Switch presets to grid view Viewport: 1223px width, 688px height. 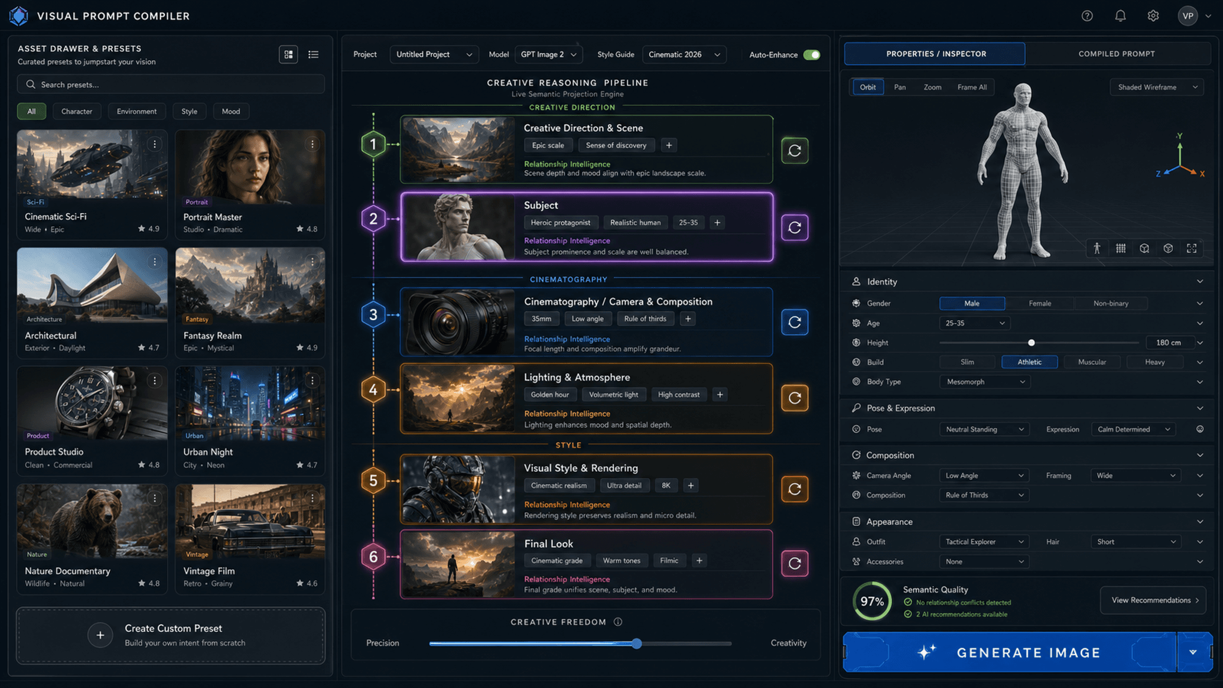point(288,54)
